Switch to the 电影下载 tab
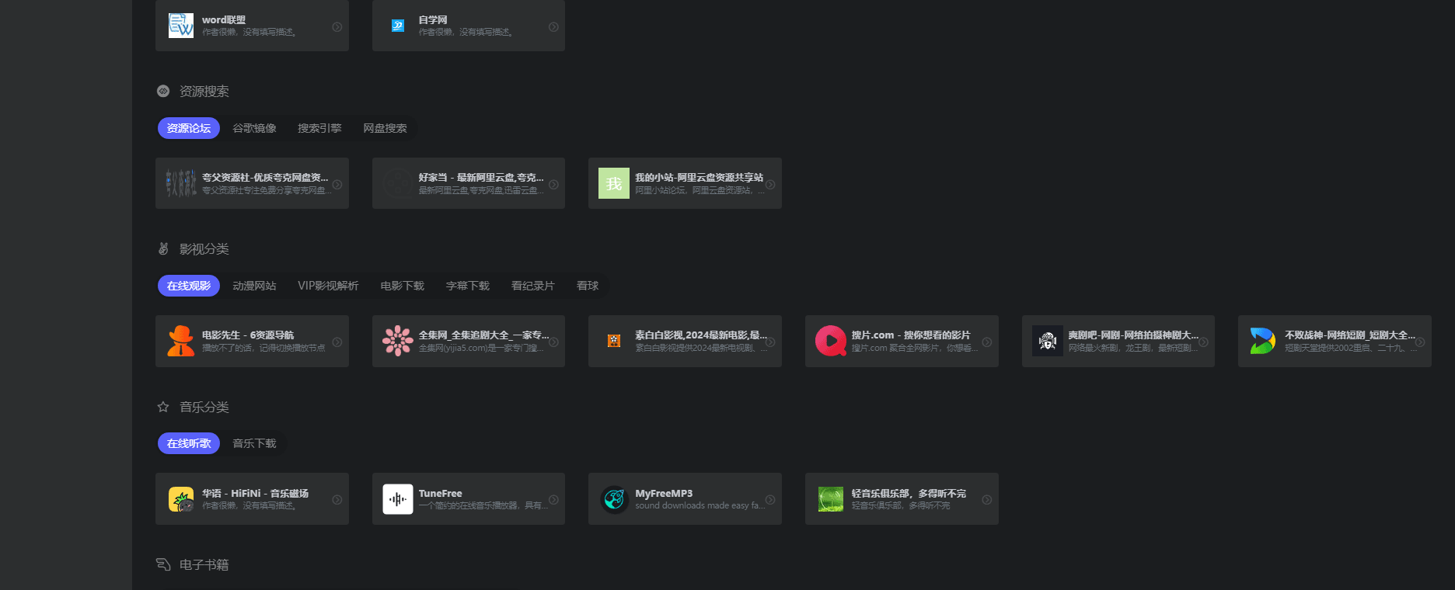1455x590 pixels. coord(402,286)
